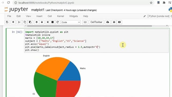Rename the notebook title matplot1

point(38,10)
